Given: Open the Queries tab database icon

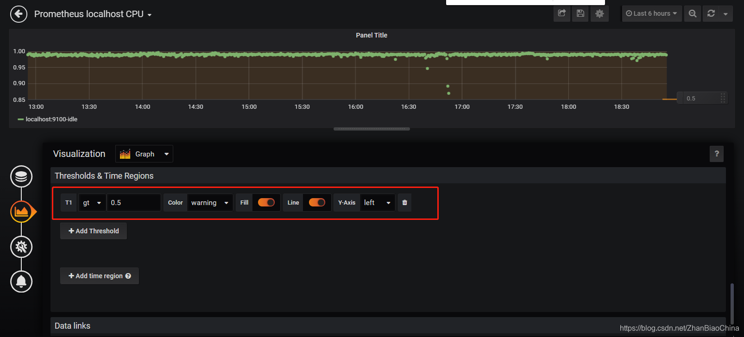Looking at the screenshot, I should tap(21, 176).
